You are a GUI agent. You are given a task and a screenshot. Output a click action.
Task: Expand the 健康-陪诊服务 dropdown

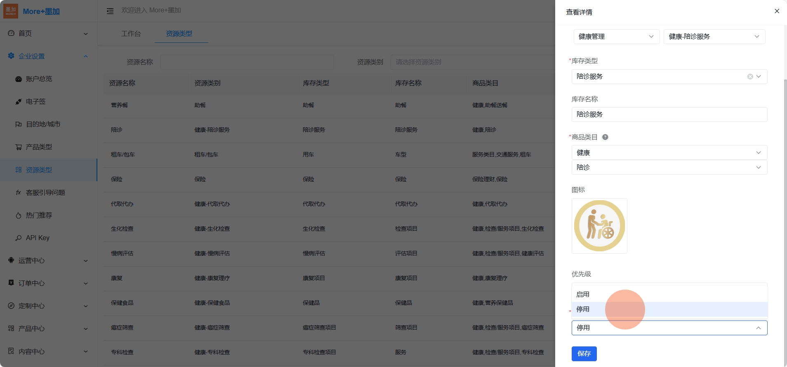click(714, 37)
